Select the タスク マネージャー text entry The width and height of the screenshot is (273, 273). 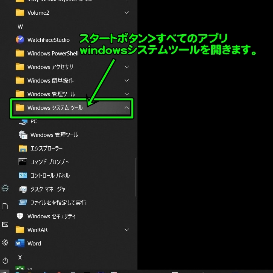(50, 189)
